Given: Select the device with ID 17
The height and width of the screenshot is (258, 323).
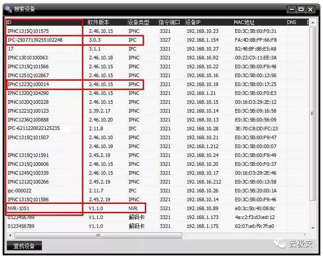Looking at the screenshot, I should pos(11,49).
